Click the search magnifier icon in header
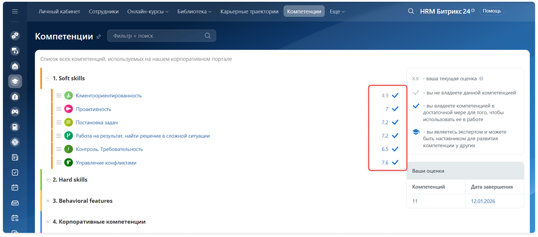 tap(411, 11)
